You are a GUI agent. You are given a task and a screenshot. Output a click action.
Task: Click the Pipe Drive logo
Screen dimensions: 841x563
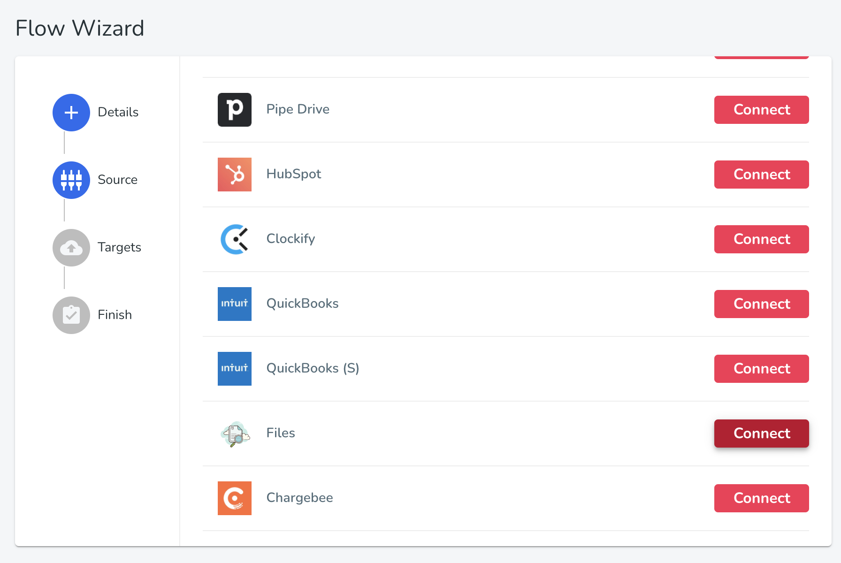[235, 110]
